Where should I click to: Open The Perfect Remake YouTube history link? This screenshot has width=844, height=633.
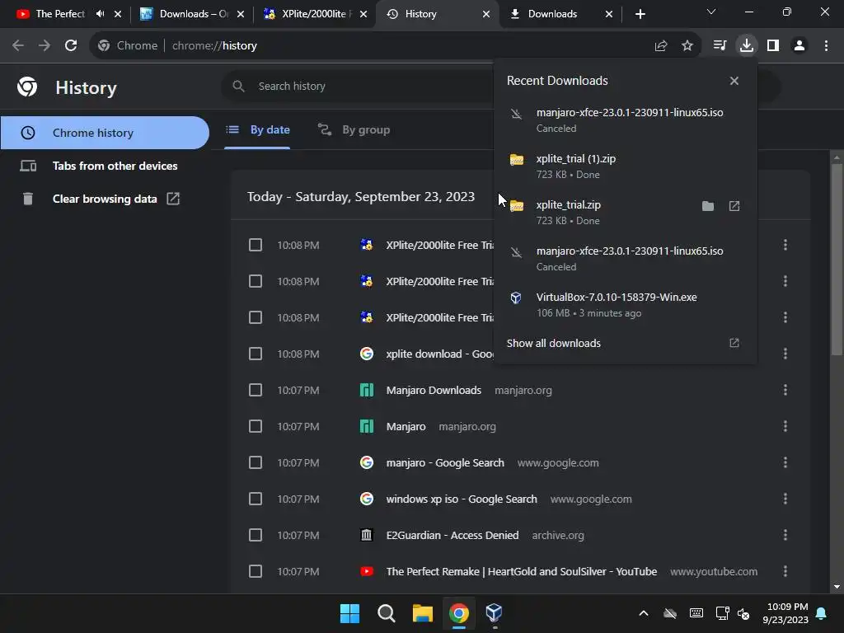(522, 572)
